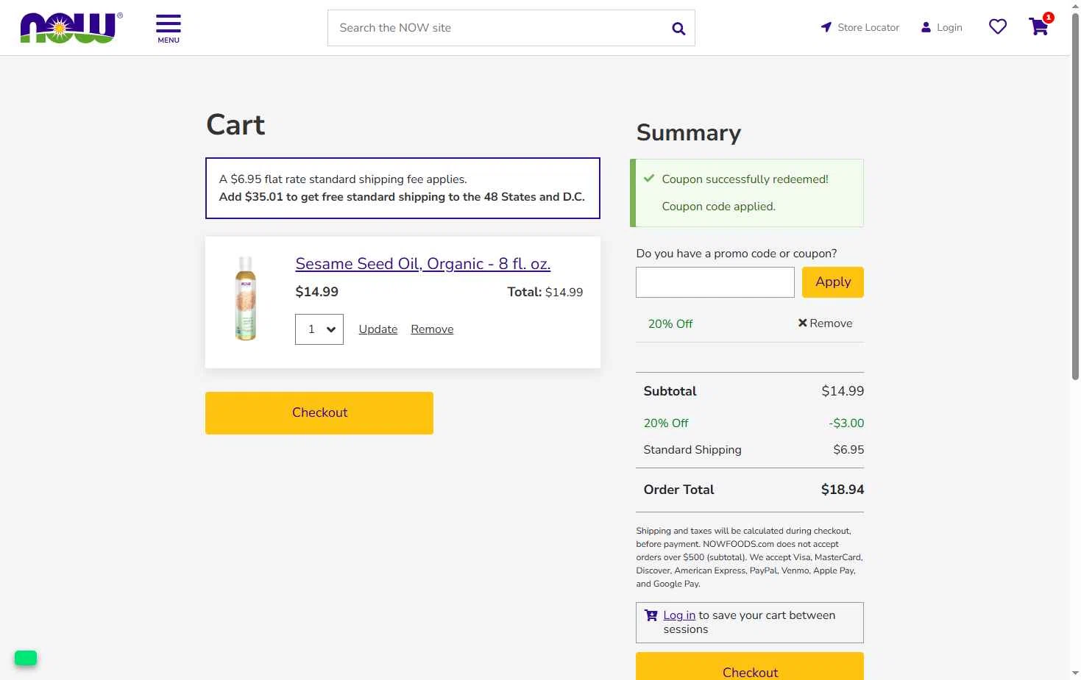The width and height of the screenshot is (1081, 680).
Task: Click the -$3.00 discount amount
Action: (x=846, y=423)
